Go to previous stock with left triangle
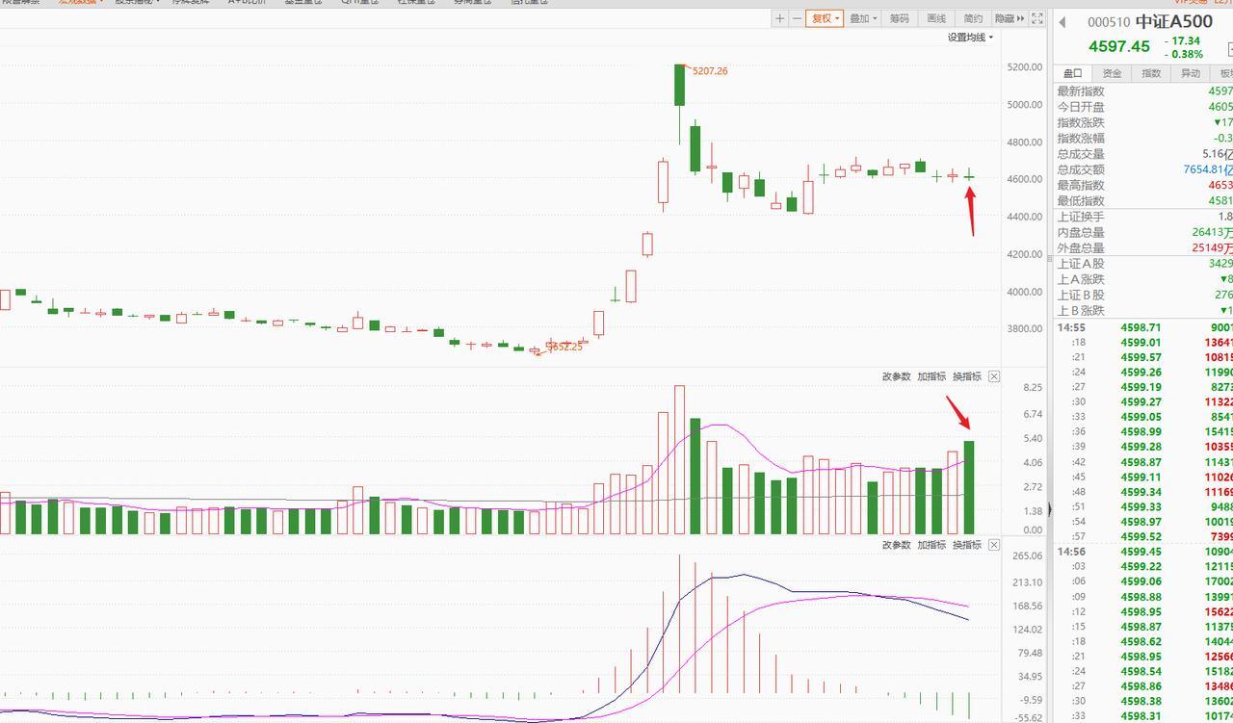The height and width of the screenshot is (723, 1233). [x=1062, y=22]
